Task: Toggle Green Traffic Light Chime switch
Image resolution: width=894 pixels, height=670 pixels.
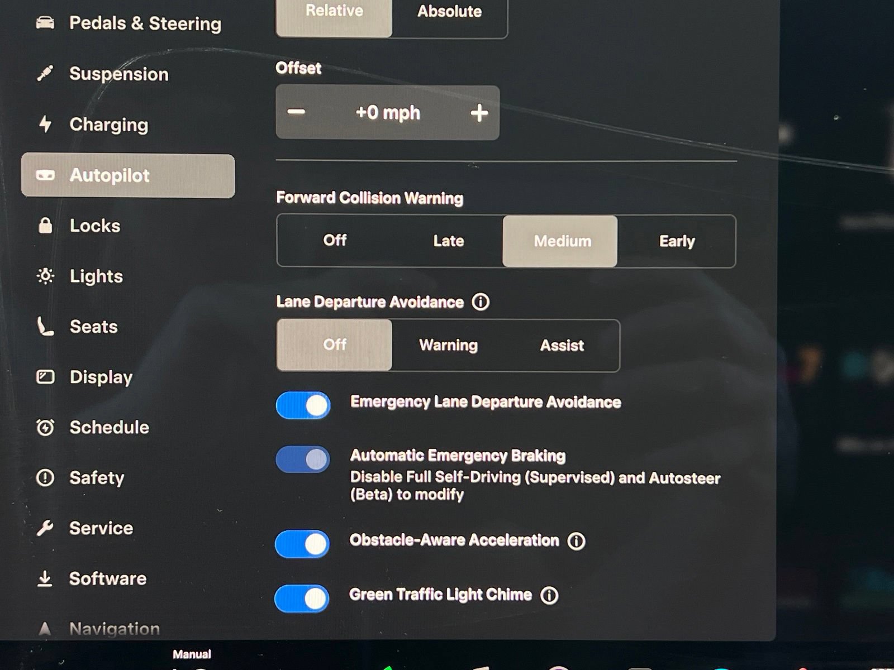Action: point(302,599)
